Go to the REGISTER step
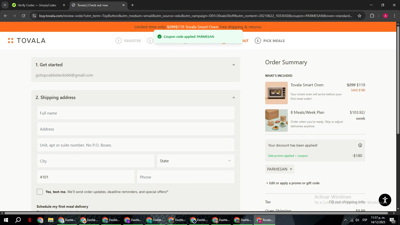400x225 pixels. pyautogui.click(x=128, y=41)
